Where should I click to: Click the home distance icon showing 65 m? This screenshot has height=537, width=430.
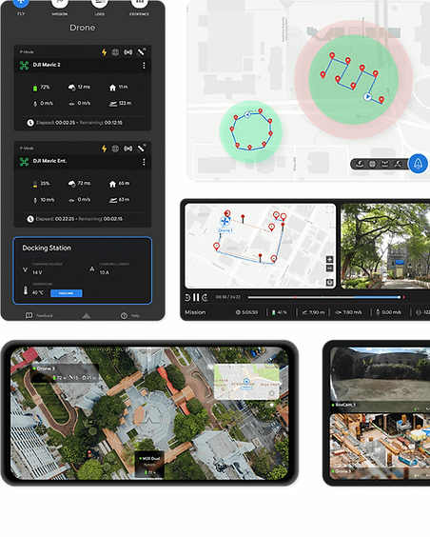point(112,185)
